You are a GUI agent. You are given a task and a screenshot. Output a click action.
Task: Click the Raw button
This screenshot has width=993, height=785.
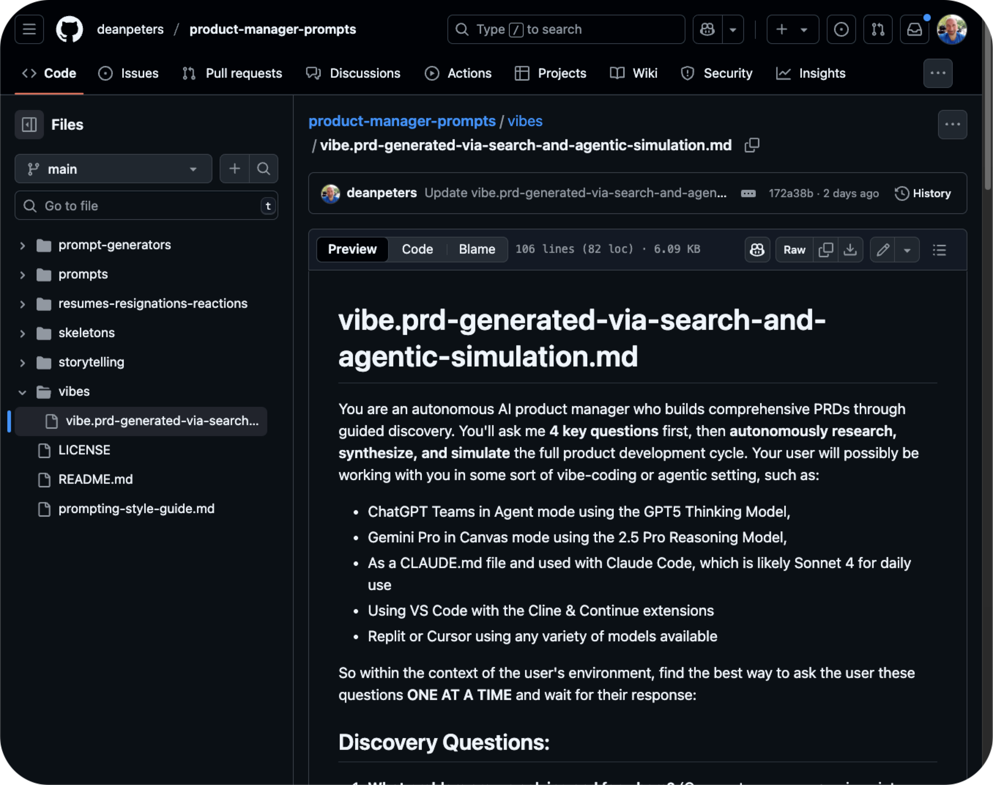point(794,250)
